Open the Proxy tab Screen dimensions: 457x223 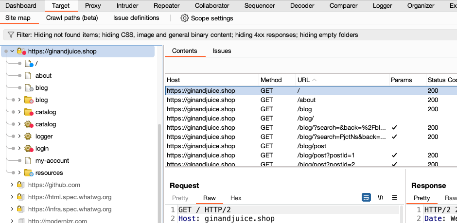(93, 6)
